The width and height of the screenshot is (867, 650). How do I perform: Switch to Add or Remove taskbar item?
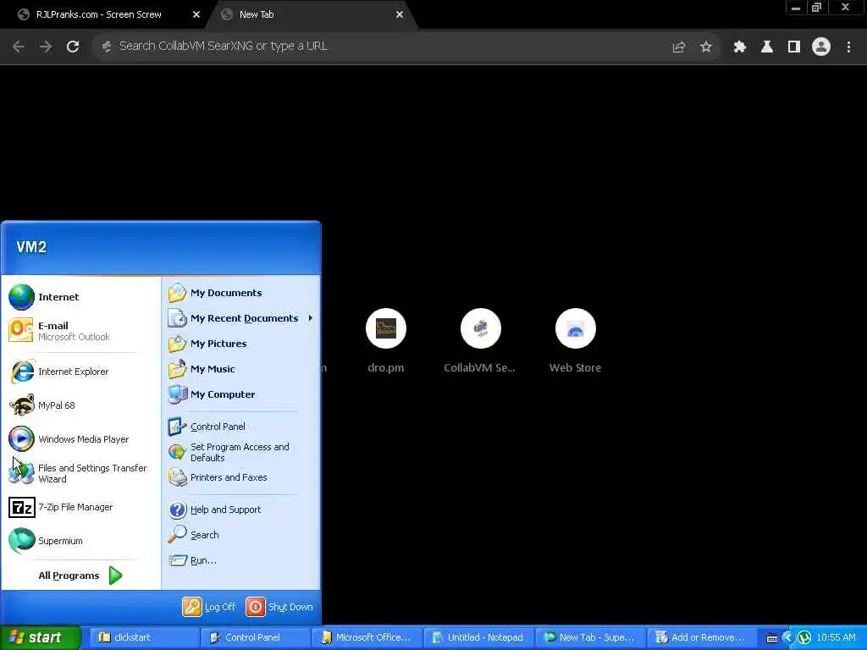click(x=701, y=637)
